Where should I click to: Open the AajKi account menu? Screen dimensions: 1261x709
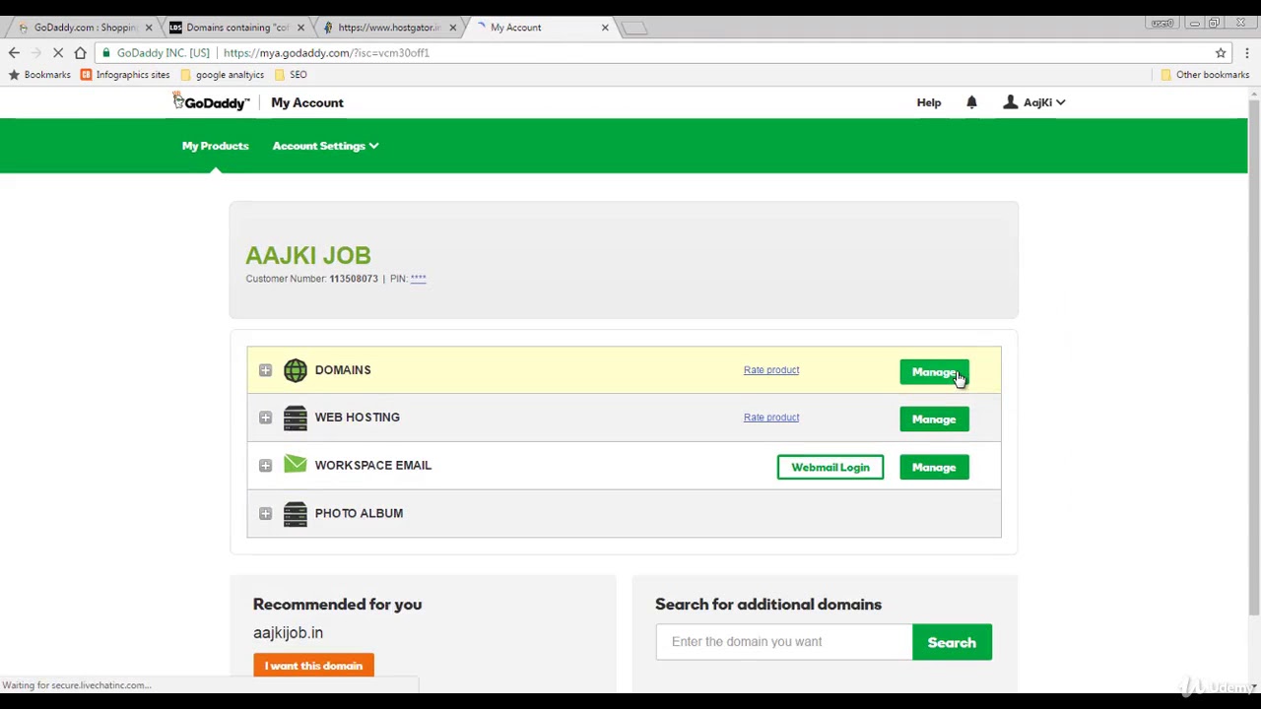click(1033, 102)
